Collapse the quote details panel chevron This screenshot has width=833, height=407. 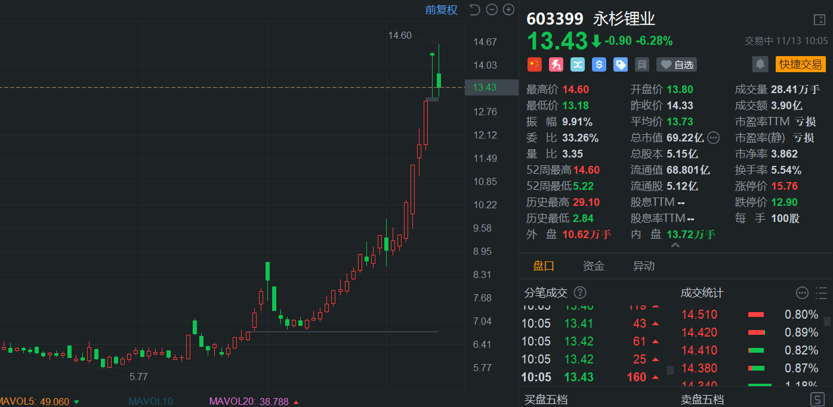tap(675, 245)
